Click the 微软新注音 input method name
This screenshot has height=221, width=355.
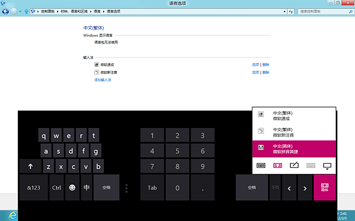click(x=109, y=72)
